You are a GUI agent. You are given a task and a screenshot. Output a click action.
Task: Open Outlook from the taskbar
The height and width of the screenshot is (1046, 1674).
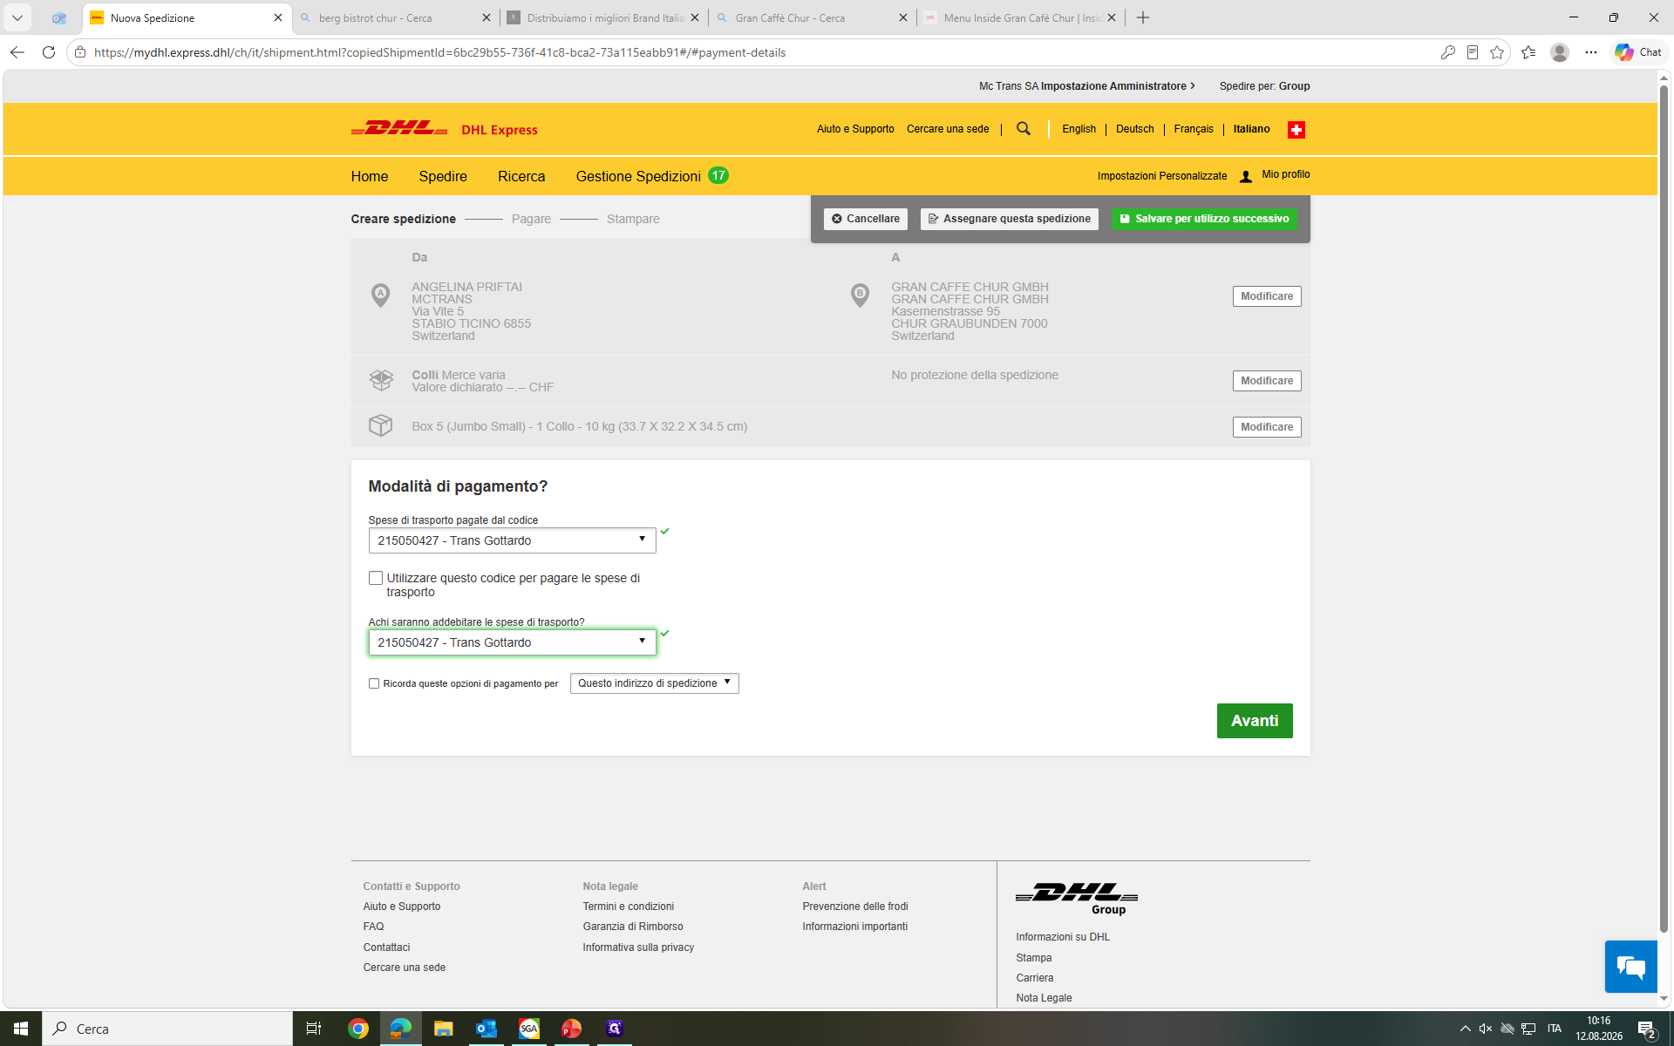[x=486, y=1029]
